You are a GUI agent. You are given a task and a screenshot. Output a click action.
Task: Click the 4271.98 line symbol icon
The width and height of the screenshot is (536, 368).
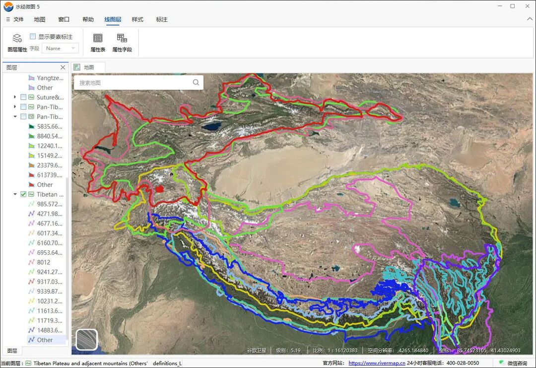31,214
